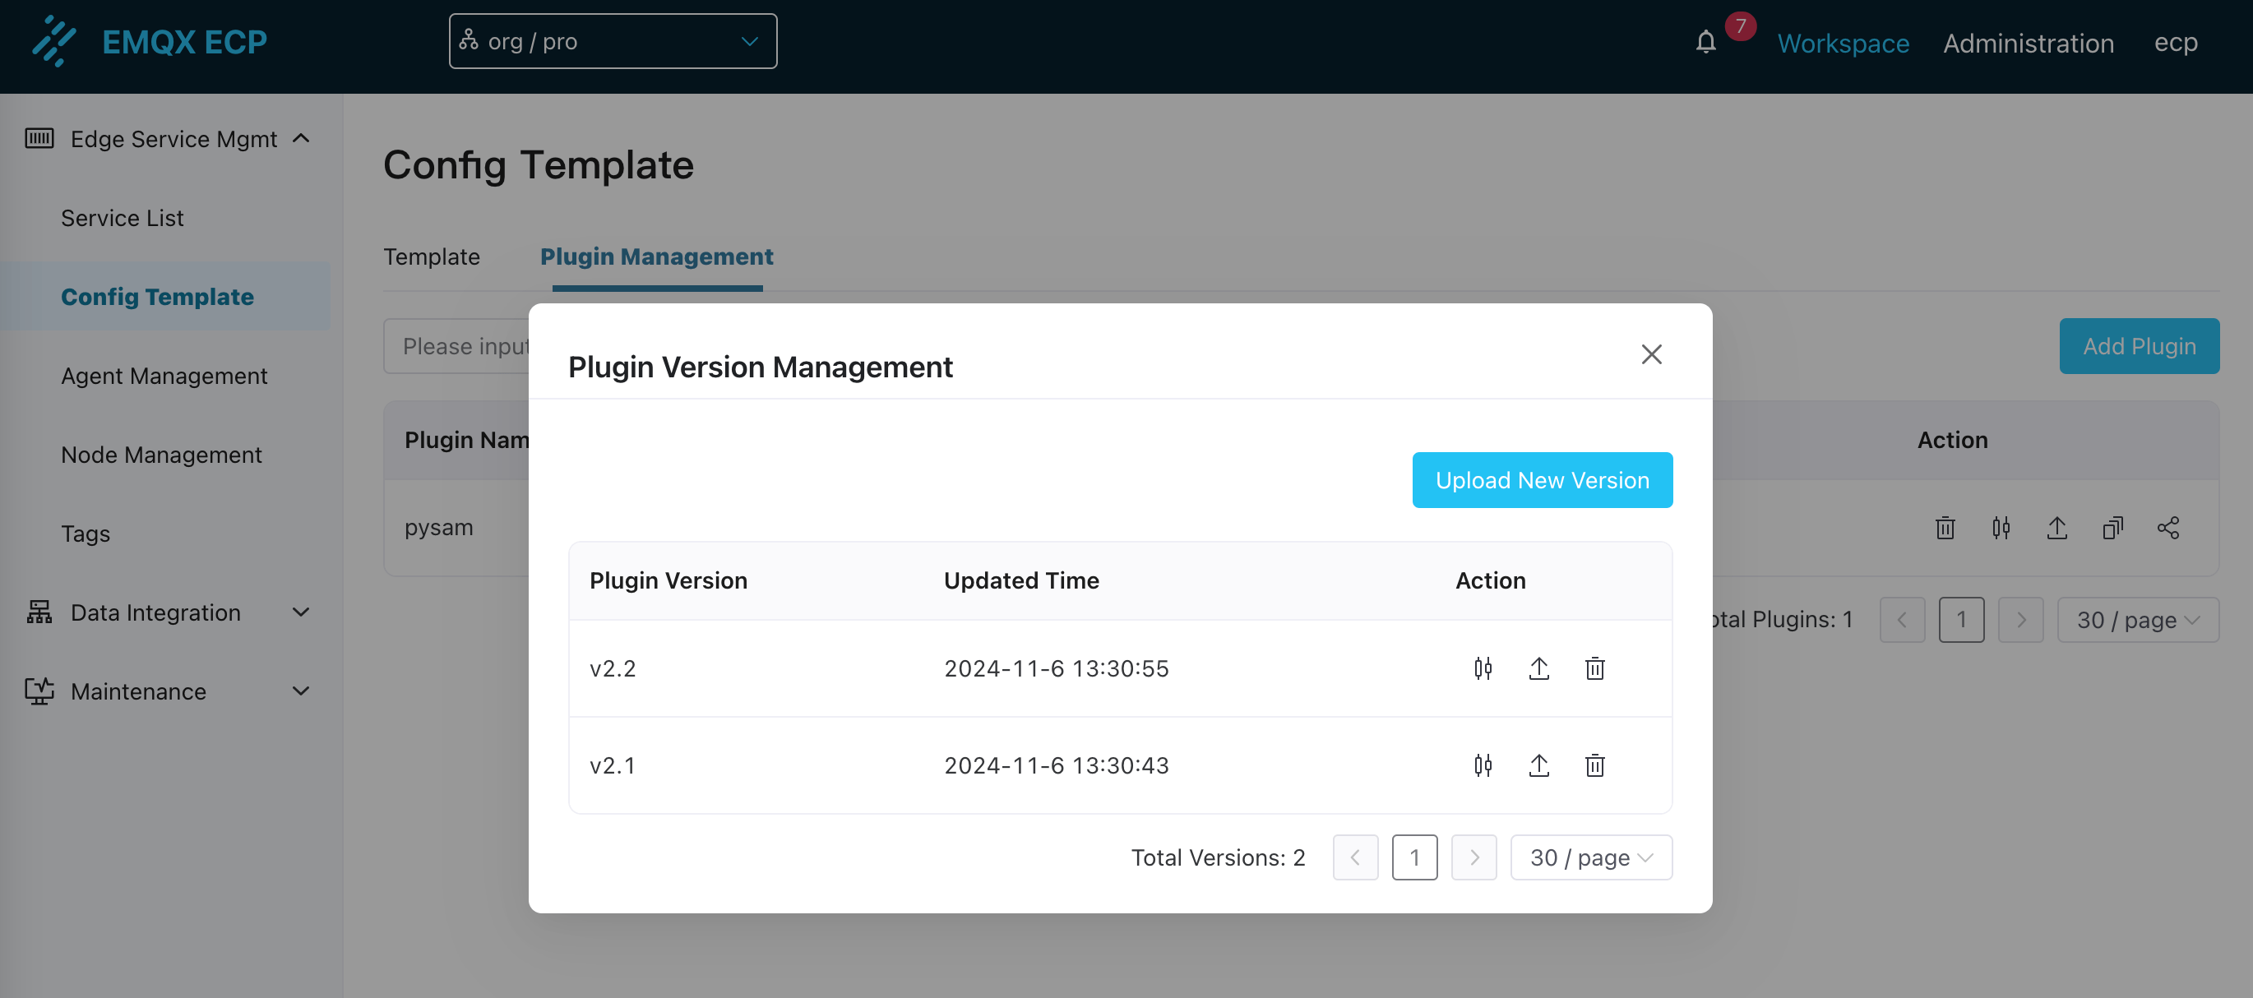This screenshot has height=998, width=2253.
Task: Click the Add Plugin button
Action: pyautogui.click(x=2139, y=345)
